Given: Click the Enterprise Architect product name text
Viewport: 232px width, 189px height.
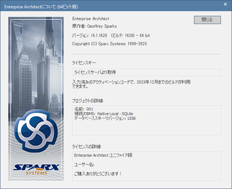Looking at the screenshot, I should click(x=91, y=19).
